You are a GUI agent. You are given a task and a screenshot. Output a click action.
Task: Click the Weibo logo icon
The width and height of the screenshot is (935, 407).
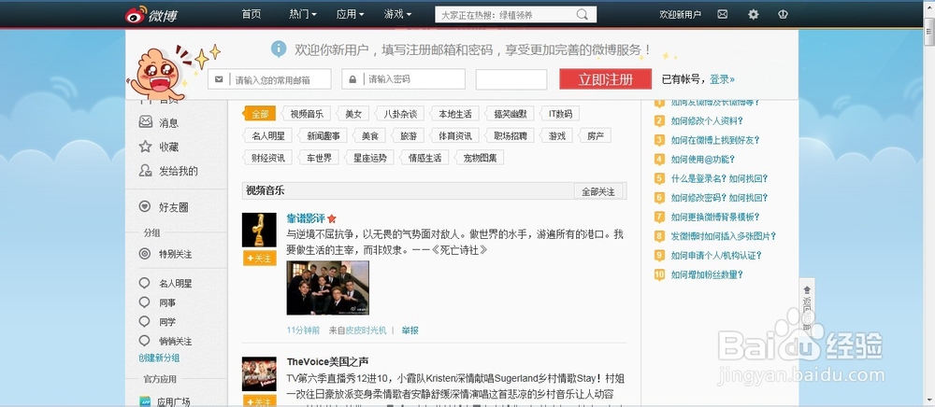click(x=136, y=14)
